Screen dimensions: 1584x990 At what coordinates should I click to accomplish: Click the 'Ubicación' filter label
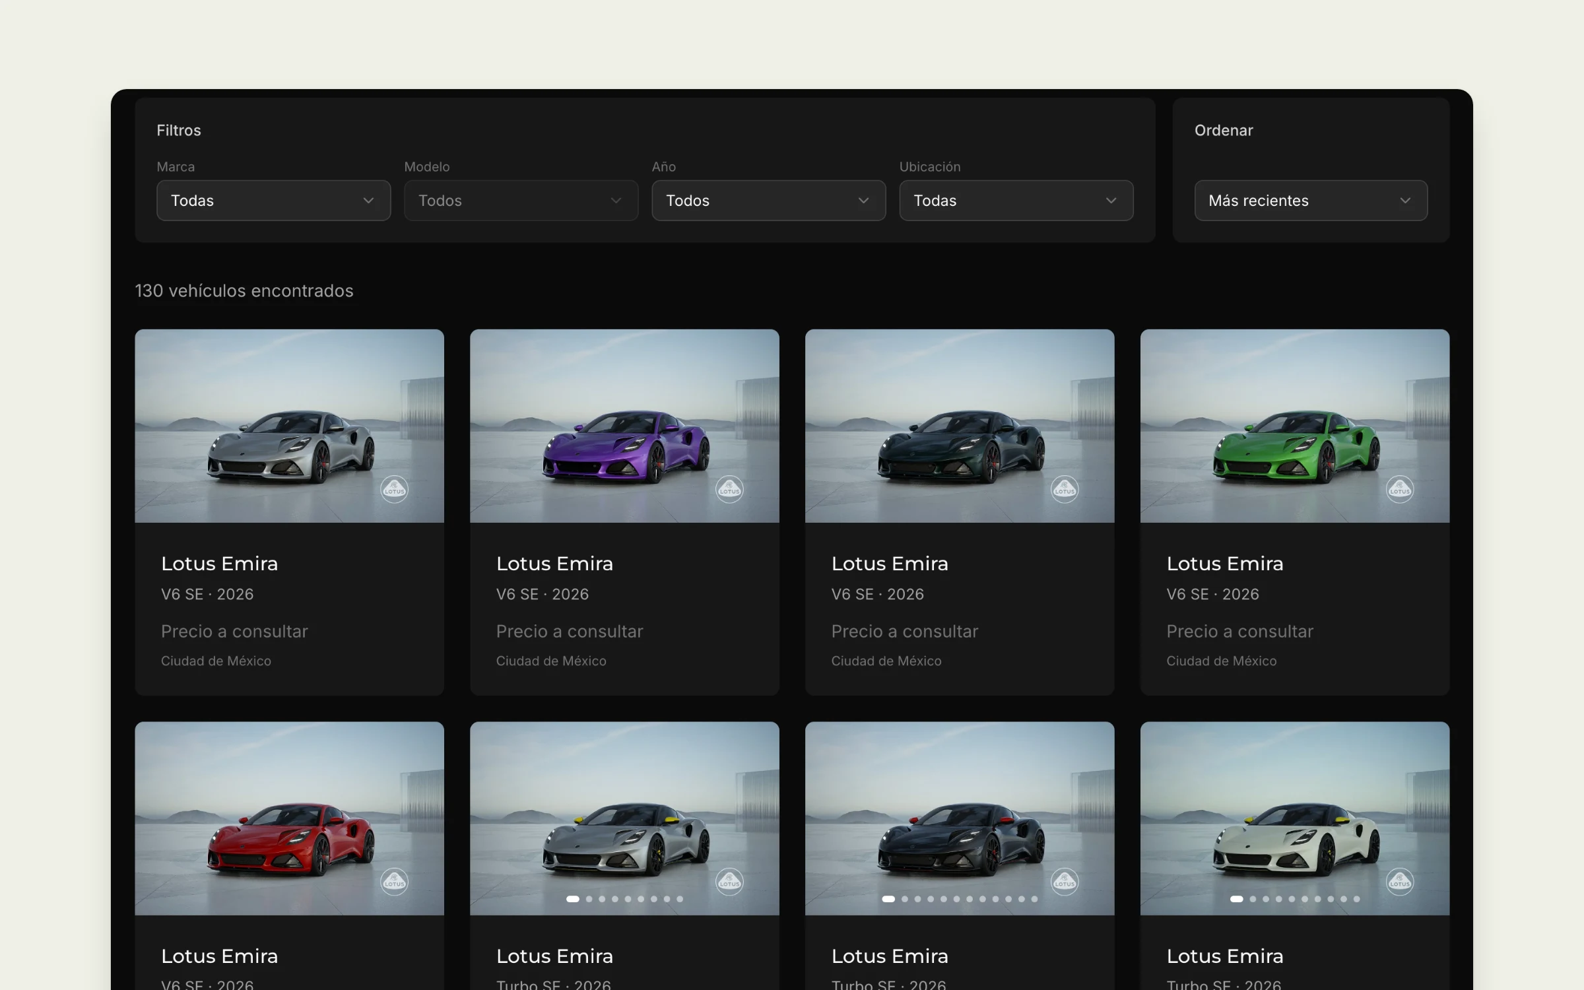930,167
